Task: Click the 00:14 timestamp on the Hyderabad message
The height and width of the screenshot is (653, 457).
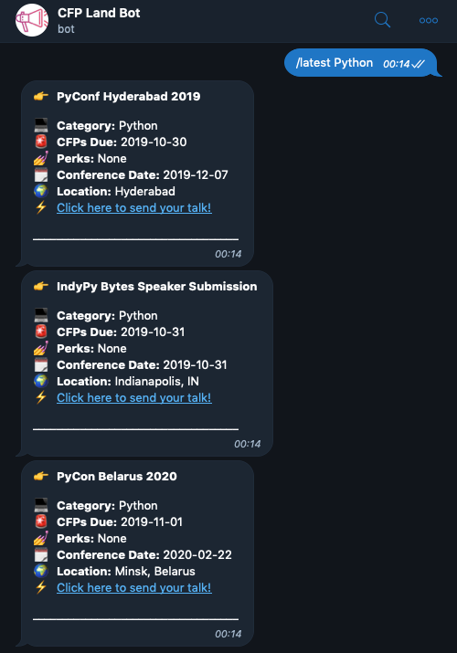Action: pyautogui.click(x=228, y=254)
